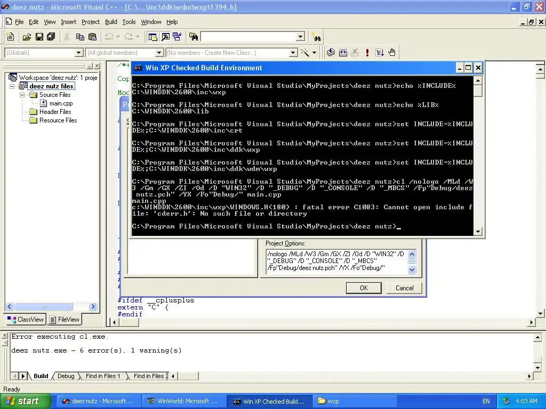Click the Redo arrow icon
The height and width of the screenshot is (409, 546).
[129, 37]
